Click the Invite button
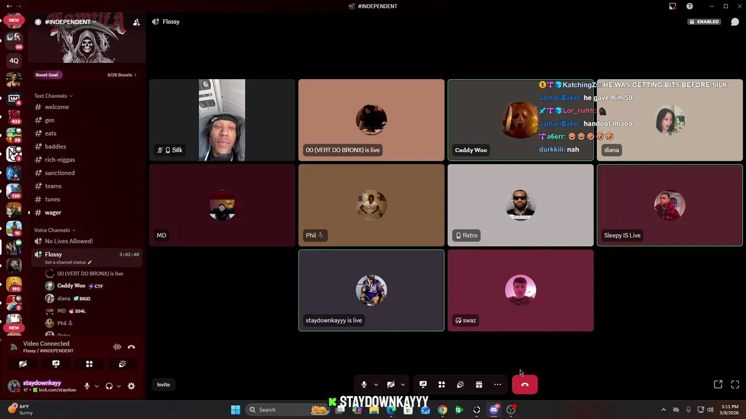746x419 pixels. click(163, 385)
